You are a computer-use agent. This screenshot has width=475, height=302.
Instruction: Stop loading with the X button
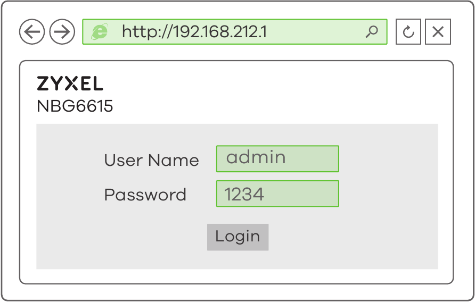point(438,32)
